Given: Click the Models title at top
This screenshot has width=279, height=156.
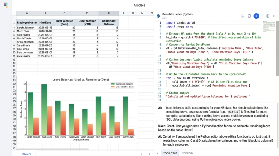Looking at the screenshot, I should [x=139, y=5].
